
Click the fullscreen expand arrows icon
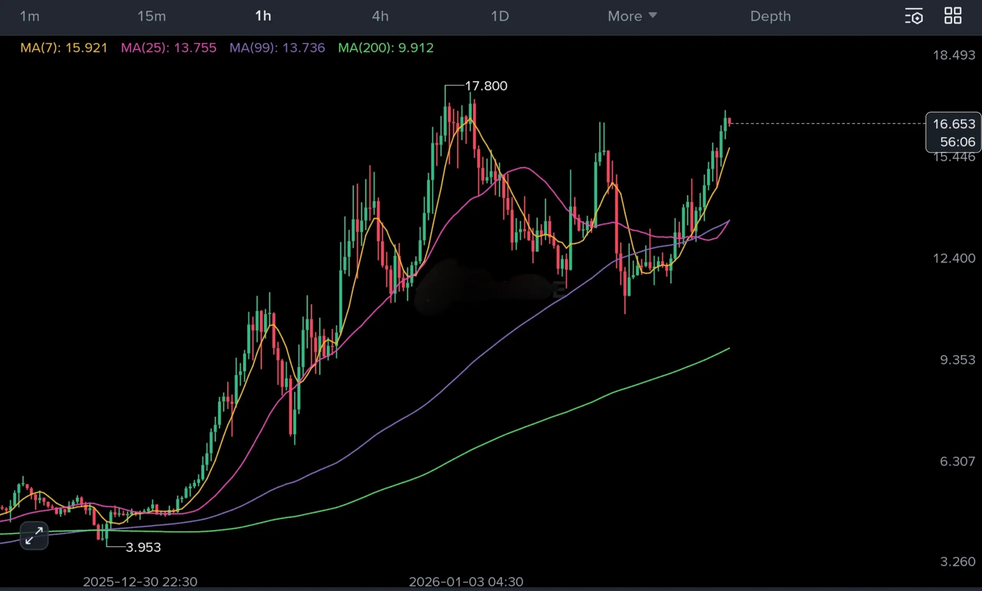coord(34,536)
